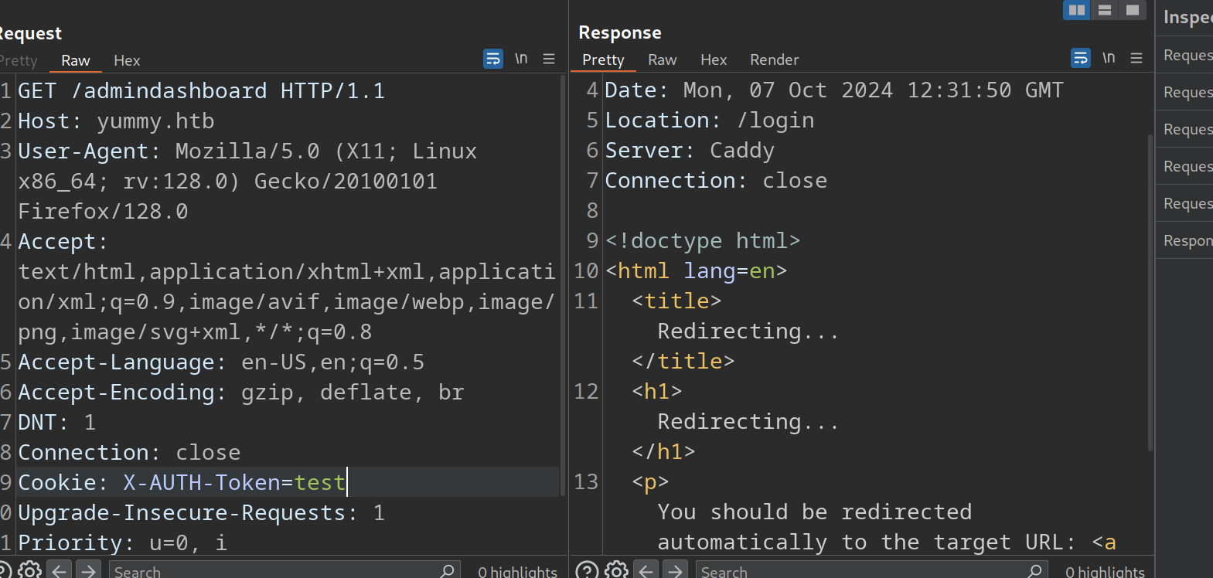This screenshot has height=578, width=1213.
Task: Select top-bottom split layout icon
Action: (x=1105, y=10)
